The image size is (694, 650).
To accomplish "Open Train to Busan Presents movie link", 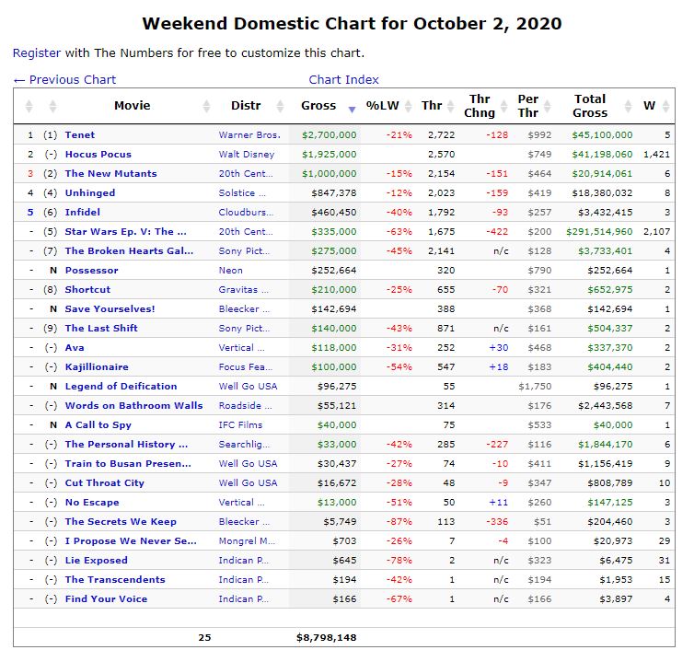I will click(x=128, y=464).
